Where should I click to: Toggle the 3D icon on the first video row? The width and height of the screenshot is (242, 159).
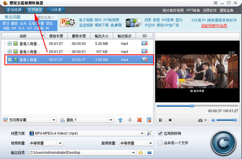(144, 43)
